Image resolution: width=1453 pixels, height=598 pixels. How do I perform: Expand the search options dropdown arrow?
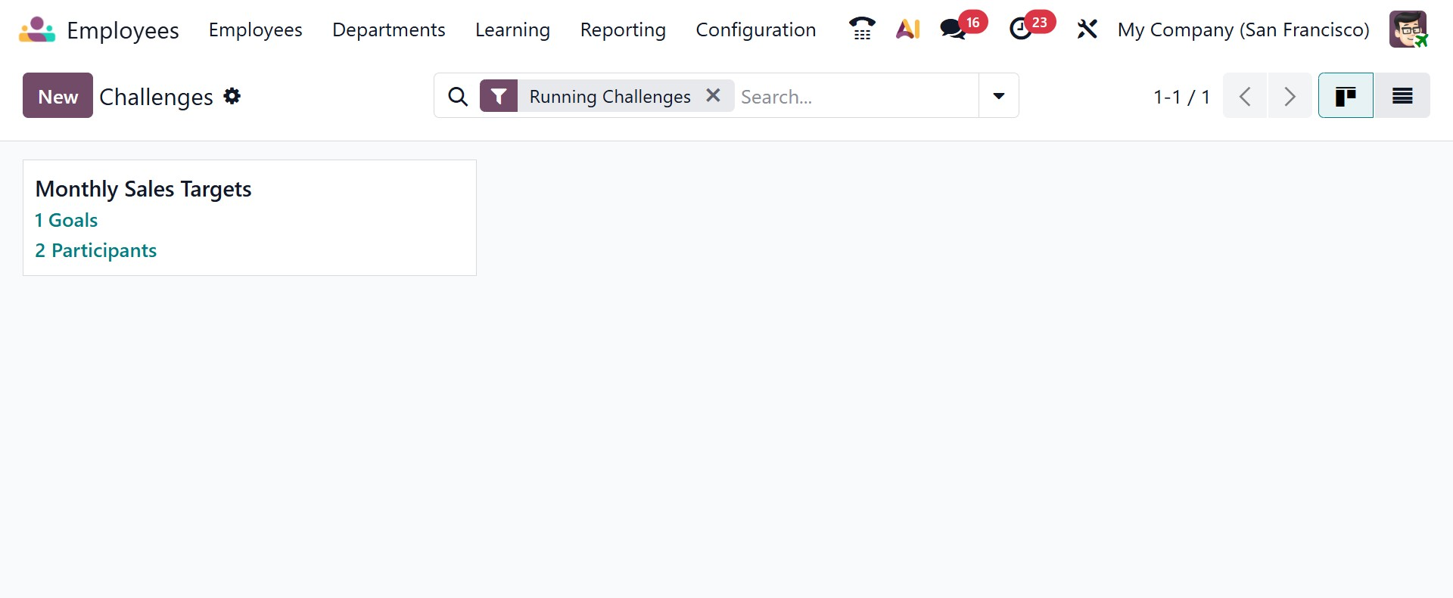pos(999,96)
